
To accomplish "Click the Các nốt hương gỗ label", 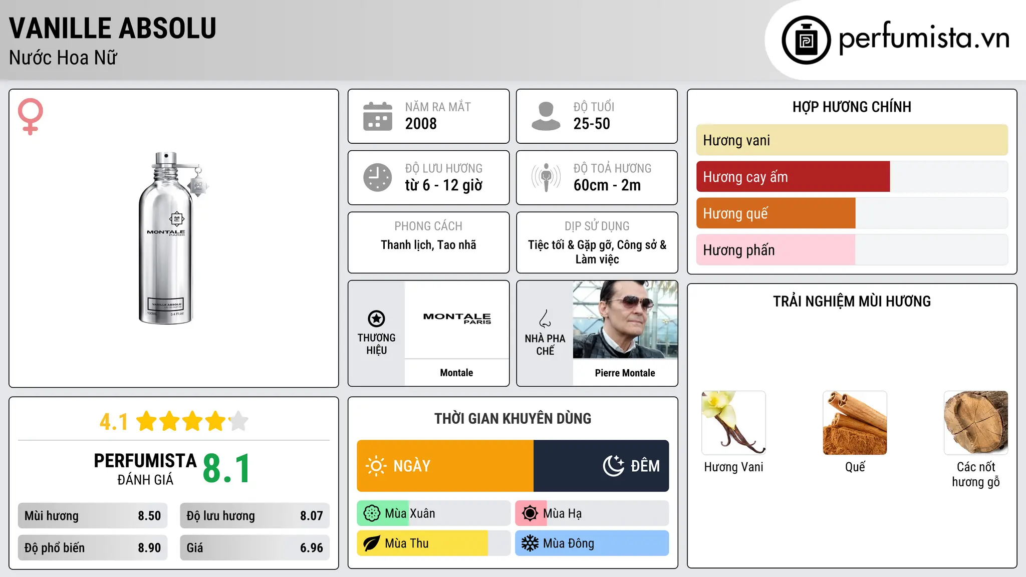I will pos(976,474).
